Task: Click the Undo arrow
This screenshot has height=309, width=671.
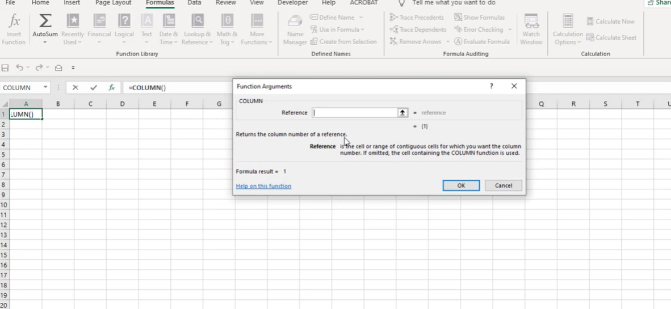Action: click(19, 67)
